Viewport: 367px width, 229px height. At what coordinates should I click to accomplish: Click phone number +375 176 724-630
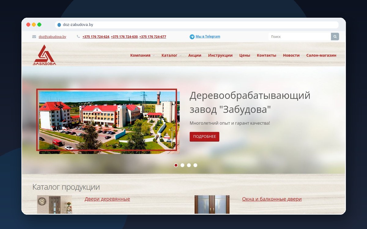(x=124, y=37)
